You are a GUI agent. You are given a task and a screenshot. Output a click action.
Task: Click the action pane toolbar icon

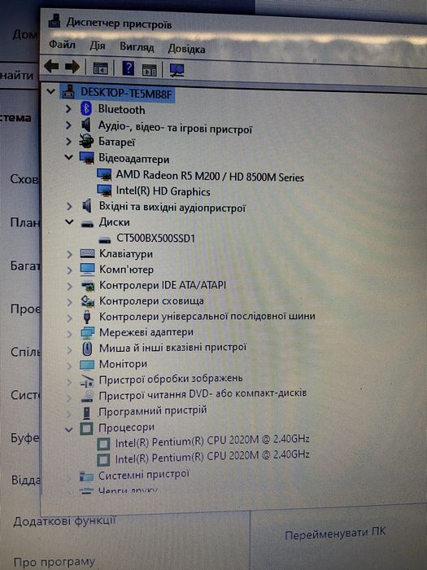(149, 70)
